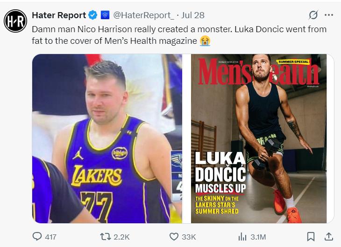Open the share post menu icon
The height and width of the screenshot is (247, 341).
click(x=328, y=237)
